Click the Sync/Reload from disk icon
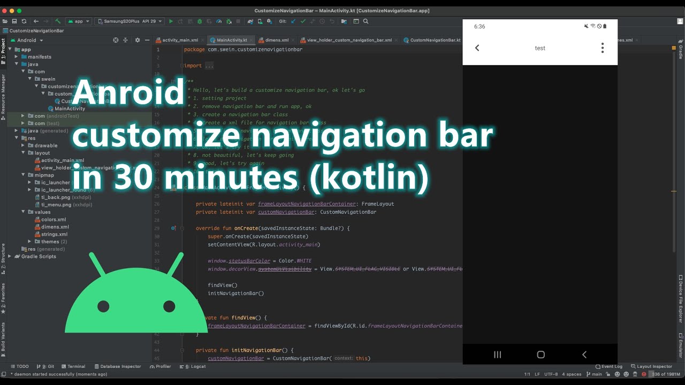 click(24, 21)
